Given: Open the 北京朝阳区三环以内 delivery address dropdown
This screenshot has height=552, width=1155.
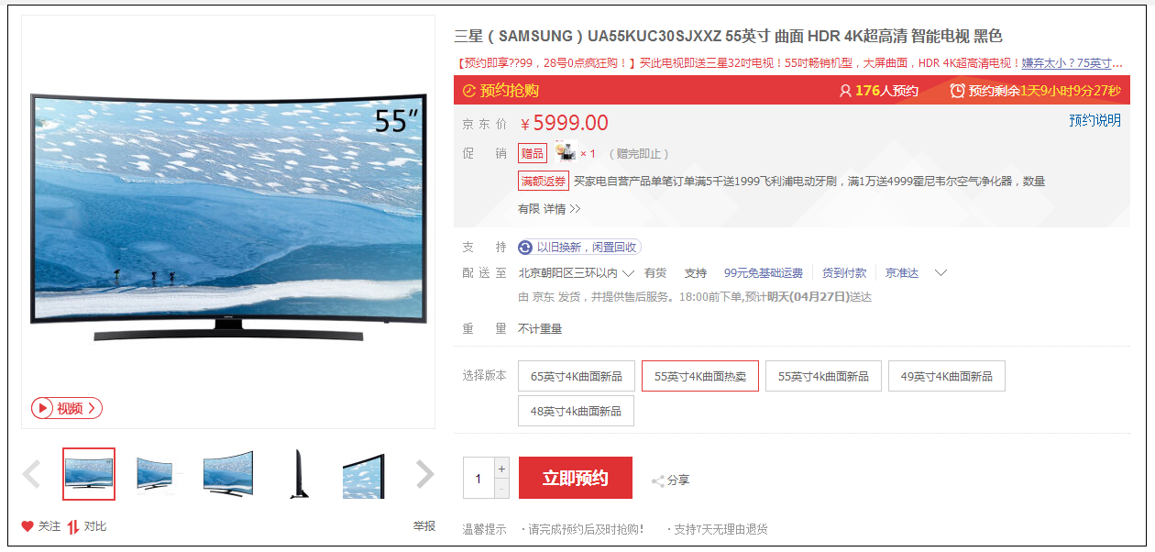Looking at the screenshot, I should pos(577,273).
